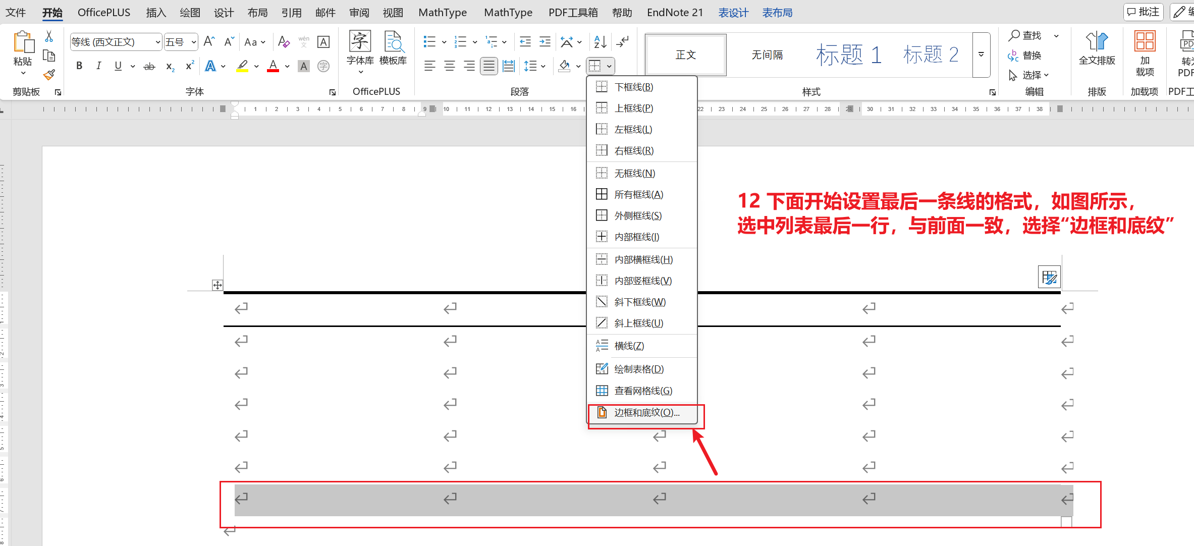Click the strikethrough text icon

[x=149, y=66]
